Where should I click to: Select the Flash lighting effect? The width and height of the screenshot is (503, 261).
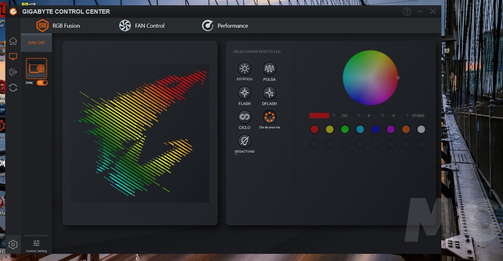(245, 93)
